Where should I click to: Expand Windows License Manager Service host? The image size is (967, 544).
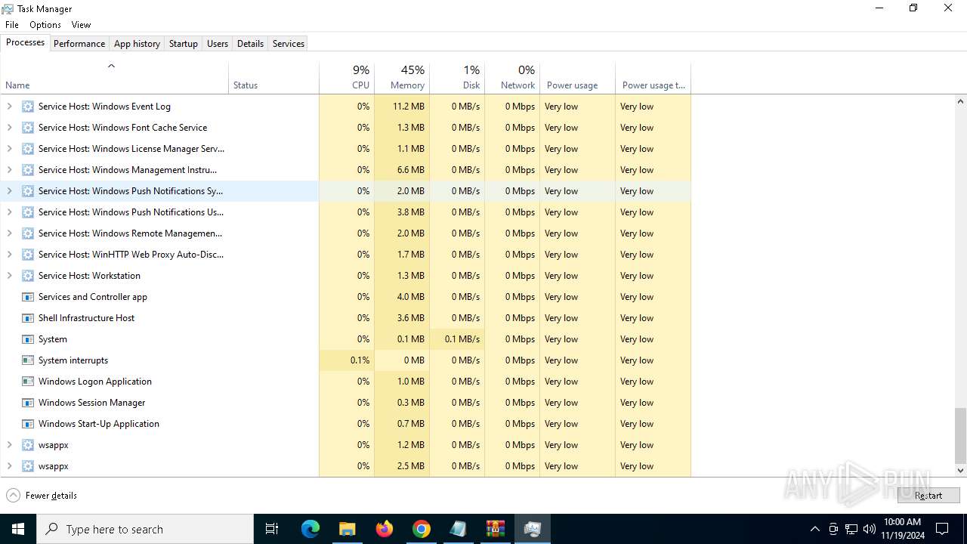[x=9, y=149]
